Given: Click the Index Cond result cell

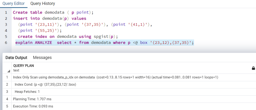Looking at the screenshot, I should (x=133, y=84).
